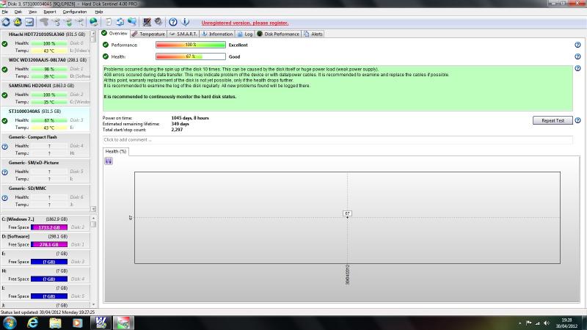
Task: Open Windows Explorer folder in taskbar
Action: click(x=55, y=323)
